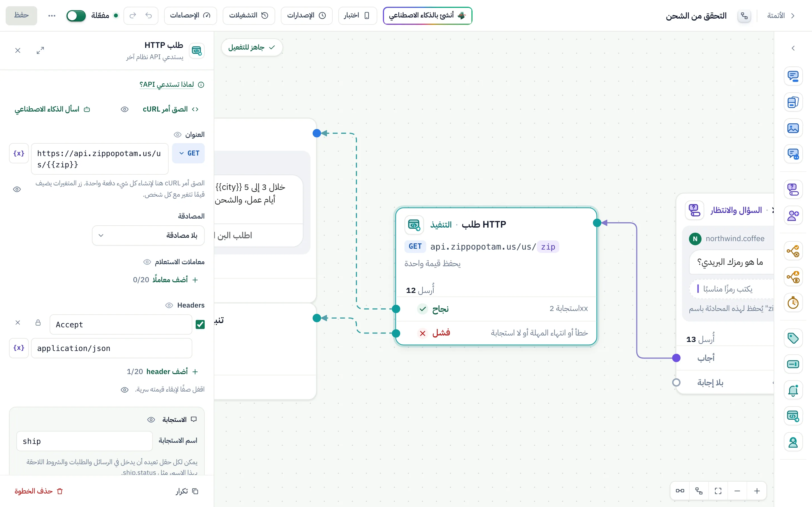The image size is (812, 507).
Task: Click the fit to screen icon
Action: [718, 491]
